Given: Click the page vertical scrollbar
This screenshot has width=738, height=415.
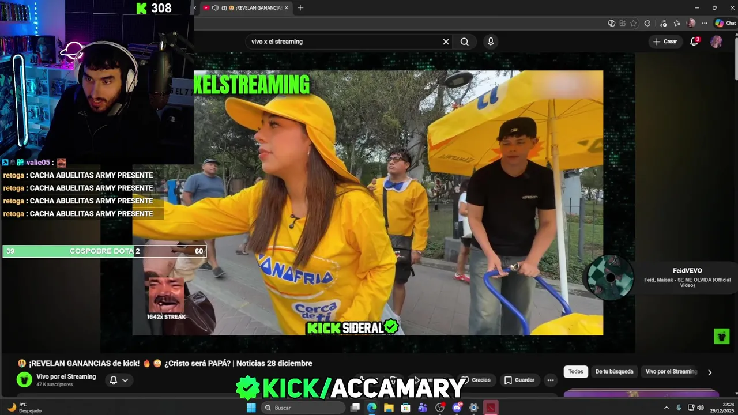Looking at the screenshot, I should click(x=735, y=58).
